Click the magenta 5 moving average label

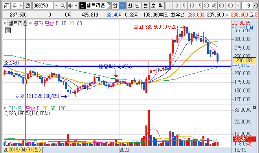coord(57,23)
